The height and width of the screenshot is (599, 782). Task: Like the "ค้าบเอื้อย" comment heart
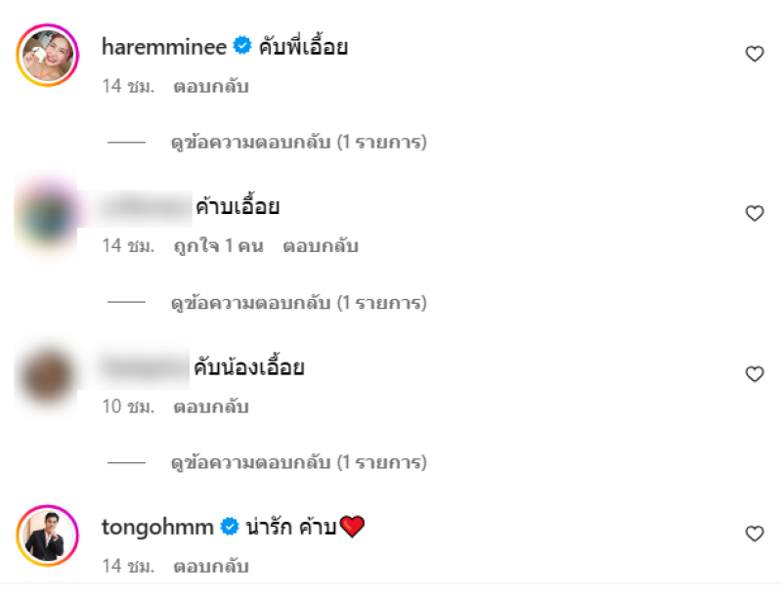[755, 213]
